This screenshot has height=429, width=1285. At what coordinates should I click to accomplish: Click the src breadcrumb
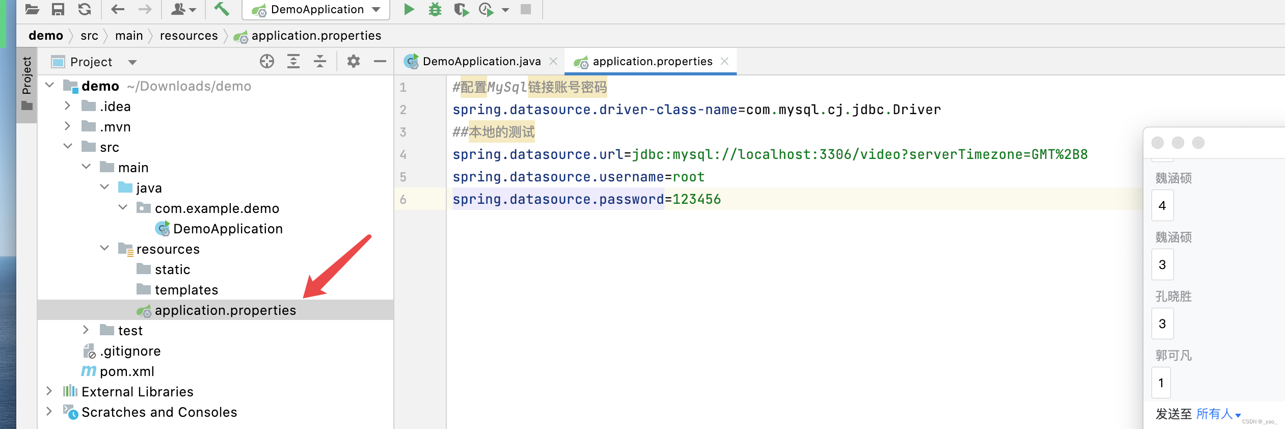coord(89,35)
